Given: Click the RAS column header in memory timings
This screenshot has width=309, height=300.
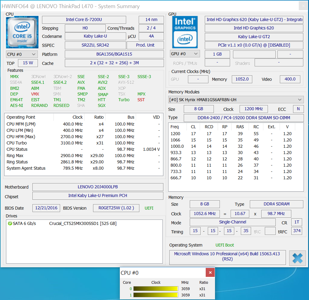Looking at the screenshot, I should 240,127.
